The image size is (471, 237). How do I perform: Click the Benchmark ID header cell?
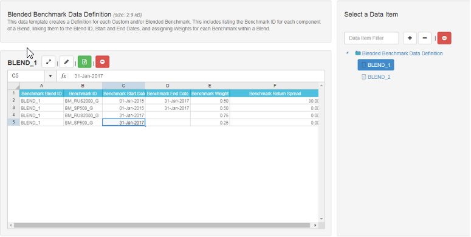pyautogui.click(x=83, y=94)
